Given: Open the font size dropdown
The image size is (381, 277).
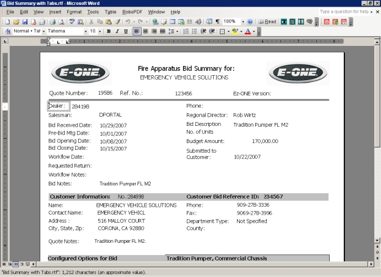Looking at the screenshot, I should (x=100, y=31).
